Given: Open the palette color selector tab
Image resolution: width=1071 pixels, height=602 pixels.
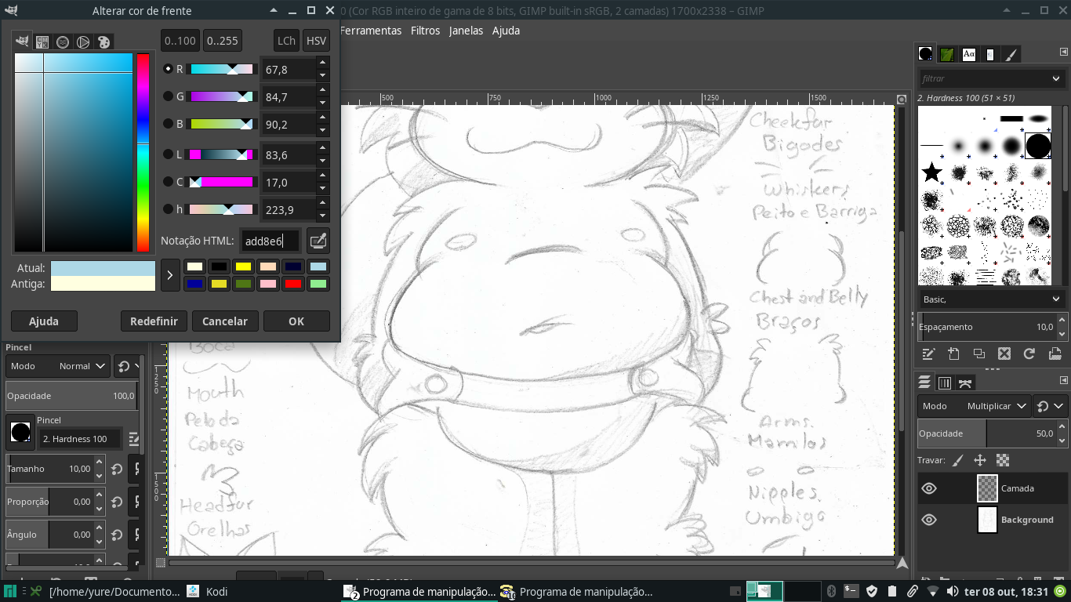Looking at the screenshot, I should coord(103,42).
